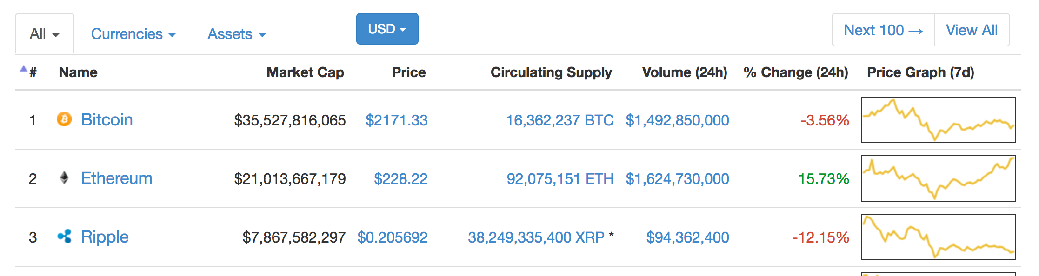The width and height of the screenshot is (1039, 276).
Task: Open the Ethereum name link
Action: pos(117,178)
